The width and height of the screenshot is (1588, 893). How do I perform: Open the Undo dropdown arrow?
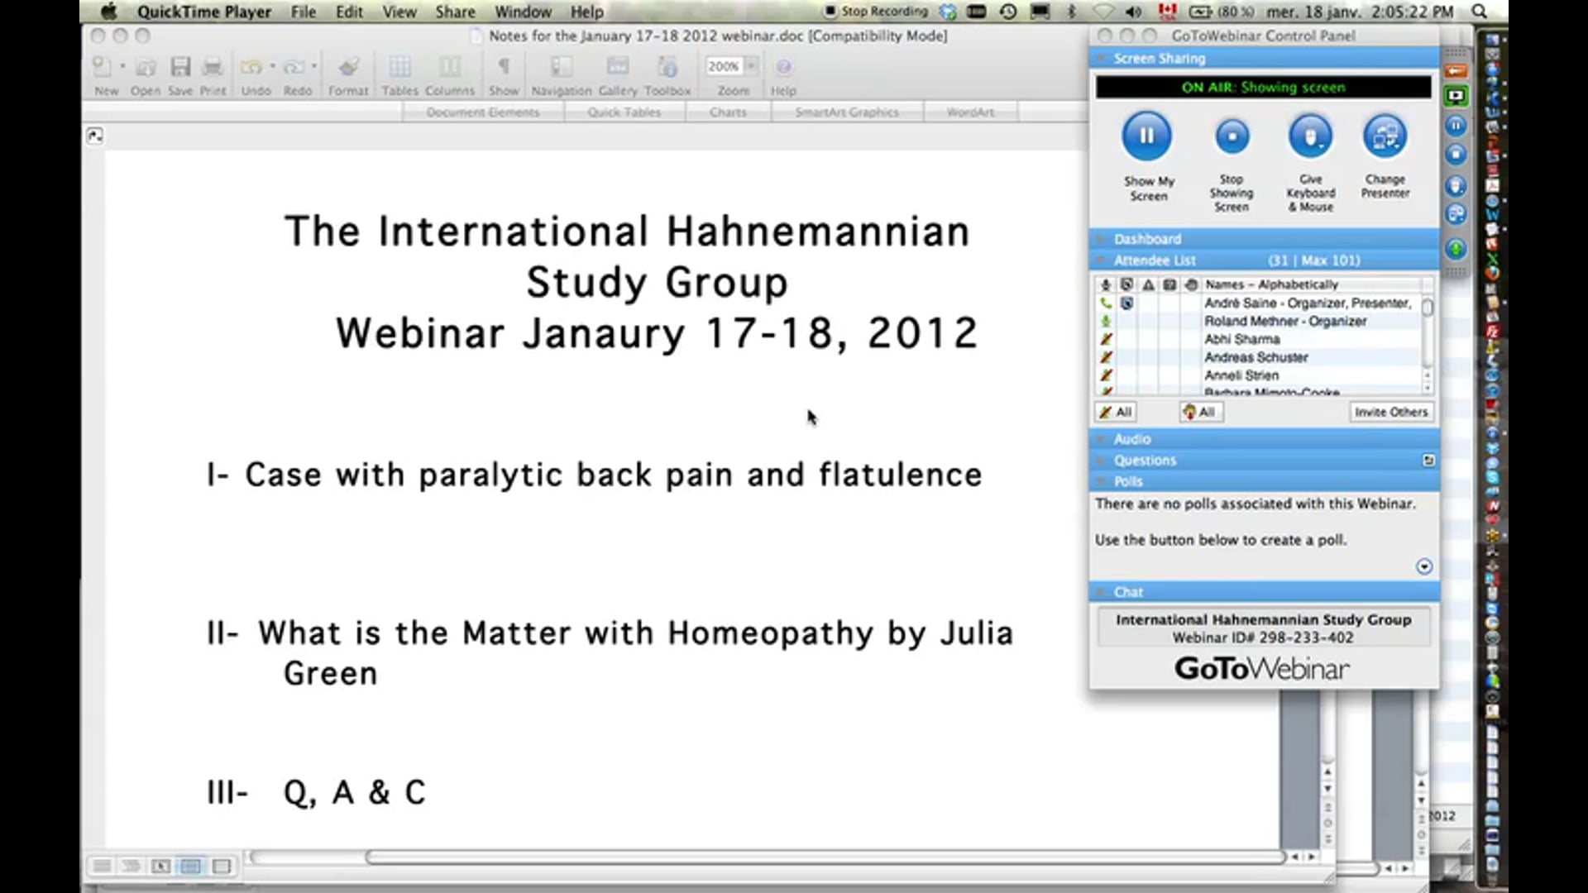pyautogui.click(x=273, y=67)
